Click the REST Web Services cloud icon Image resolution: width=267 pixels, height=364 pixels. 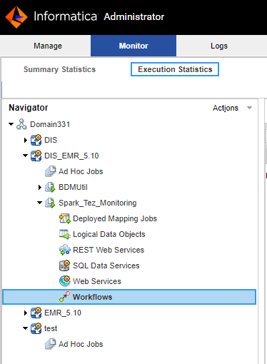[65, 250]
